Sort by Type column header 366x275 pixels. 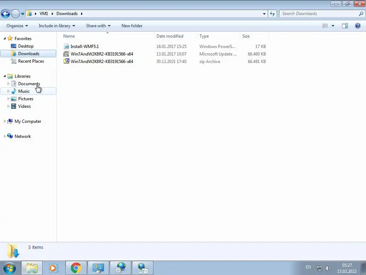pyautogui.click(x=204, y=36)
